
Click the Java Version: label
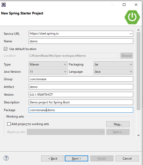click(x=12, y=72)
